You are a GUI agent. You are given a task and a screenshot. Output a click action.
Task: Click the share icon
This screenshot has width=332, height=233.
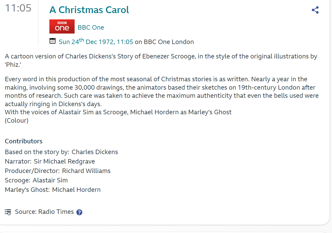[x=315, y=10]
